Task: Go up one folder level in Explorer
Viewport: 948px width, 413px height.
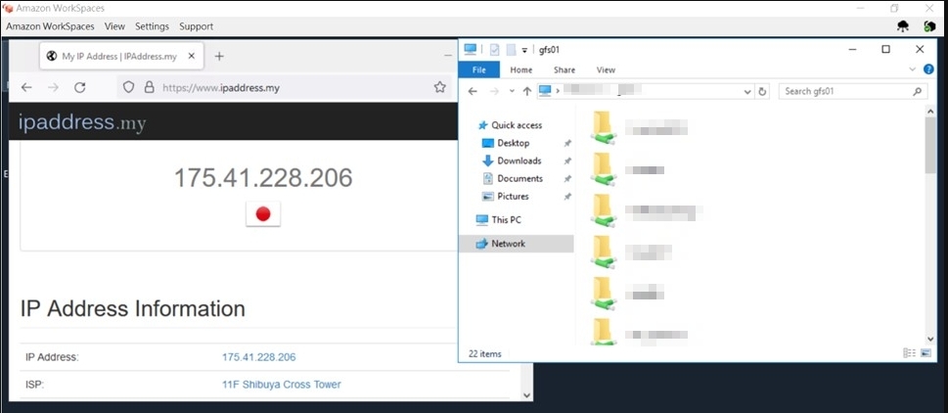Action: pyautogui.click(x=527, y=91)
